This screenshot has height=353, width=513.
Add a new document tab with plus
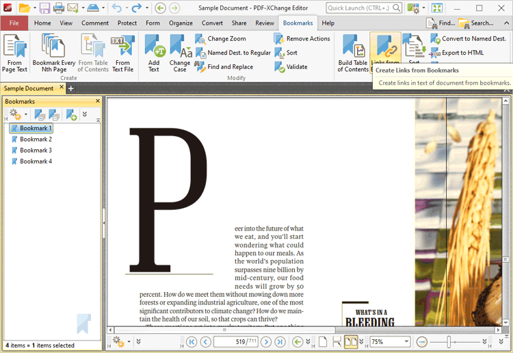pos(70,88)
